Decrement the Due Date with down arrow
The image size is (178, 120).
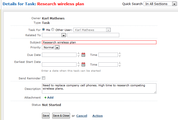(79, 56)
